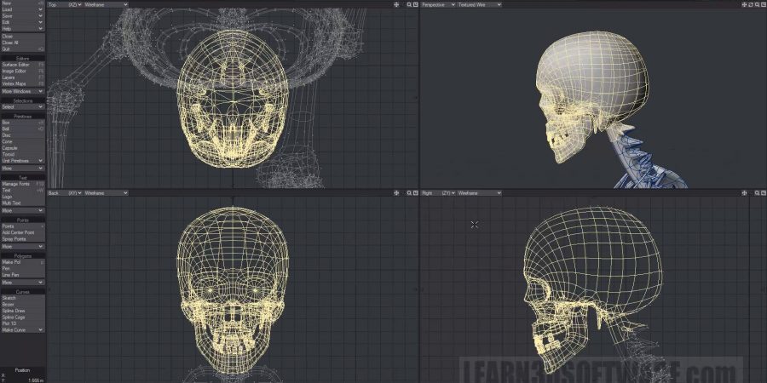
Task: Open the Make Curve dropdown
Action: pos(23,329)
